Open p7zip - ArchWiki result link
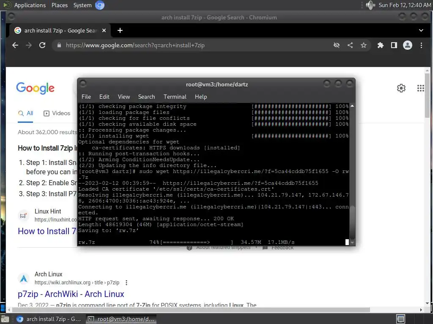 (x=71, y=294)
